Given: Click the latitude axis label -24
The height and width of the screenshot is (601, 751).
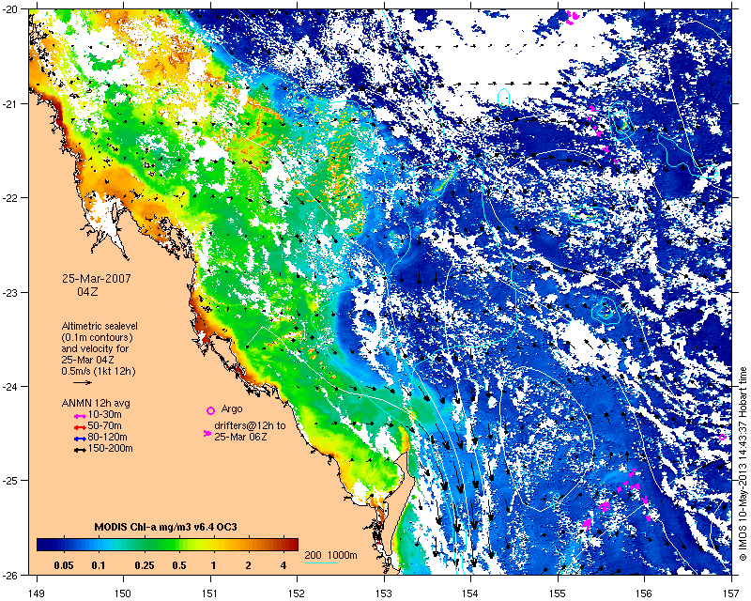Looking at the screenshot, I should tap(9, 386).
